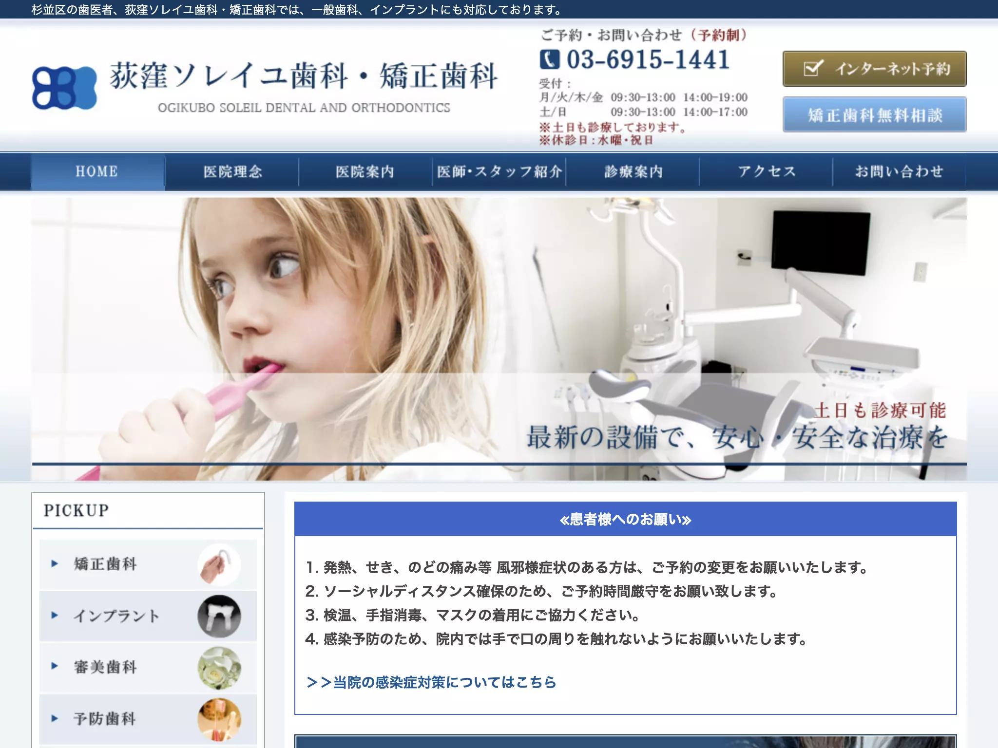Click the ※休診日:水曜・祝日 notice
The width and height of the screenshot is (998, 748).
tap(596, 141)
